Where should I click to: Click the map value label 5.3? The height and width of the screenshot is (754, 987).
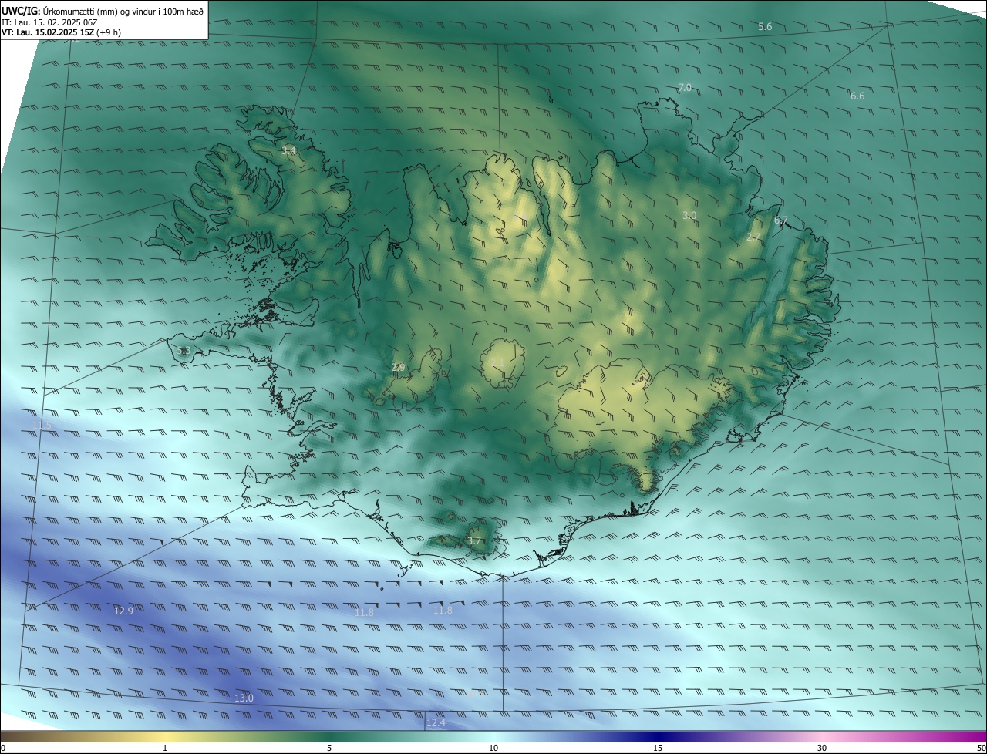183,351
